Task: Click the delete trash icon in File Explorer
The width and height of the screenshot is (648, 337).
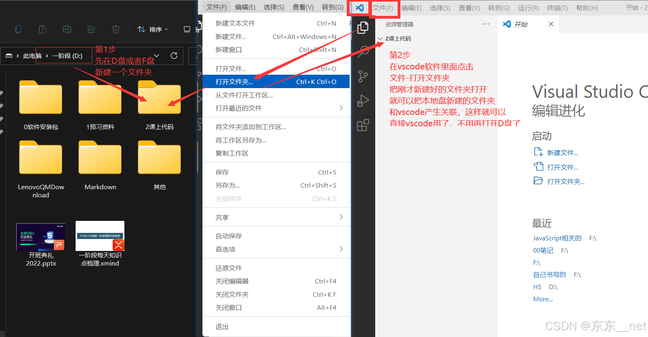Action: pos(116,29)
